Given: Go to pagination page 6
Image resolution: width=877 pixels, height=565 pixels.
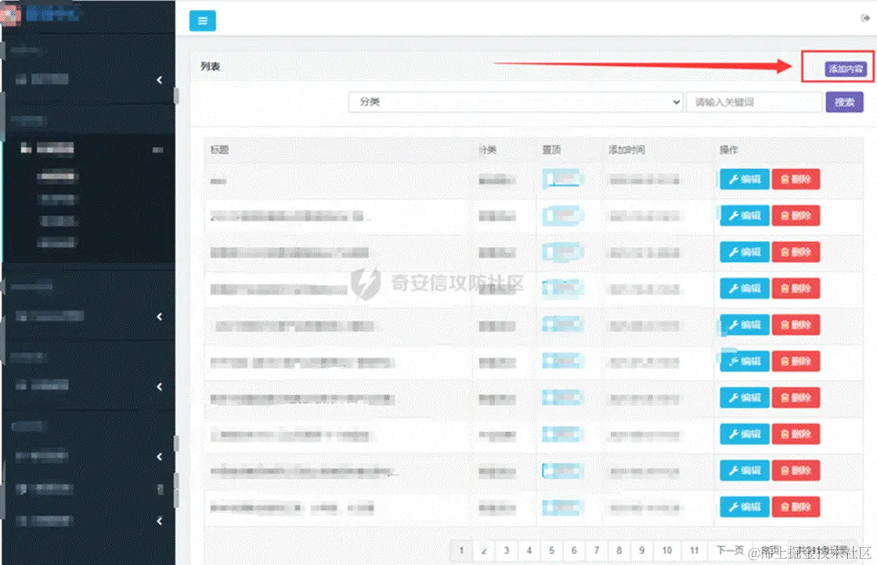Looking at the screenshot, I should (x=574, y=550).
